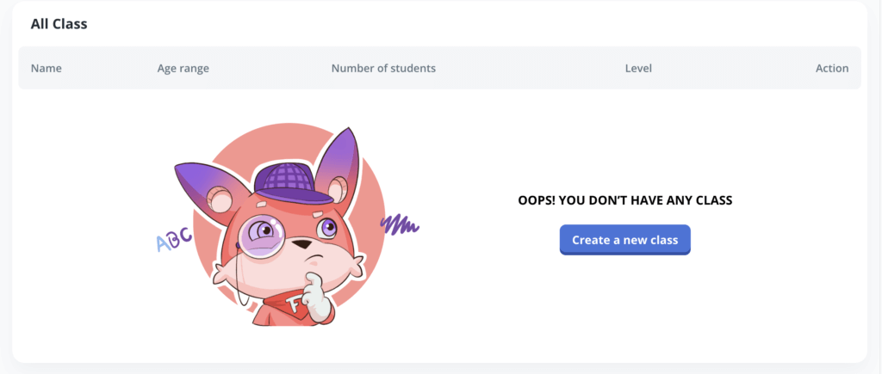Click the mascot's black nose
882x374 pixels.
point(301,244)
